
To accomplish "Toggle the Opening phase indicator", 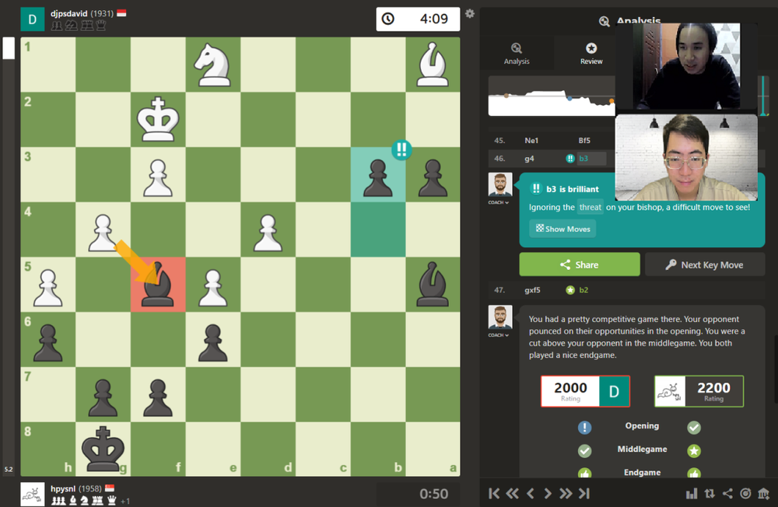I will pos(583,427).
